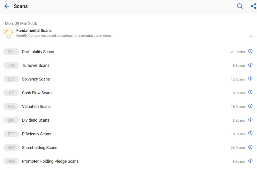Viewport: 257px width, 170px height.
Task: Open Profitability Scans list
Action: 38,52
